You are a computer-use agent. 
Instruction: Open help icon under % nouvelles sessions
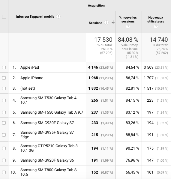[128, 27]
